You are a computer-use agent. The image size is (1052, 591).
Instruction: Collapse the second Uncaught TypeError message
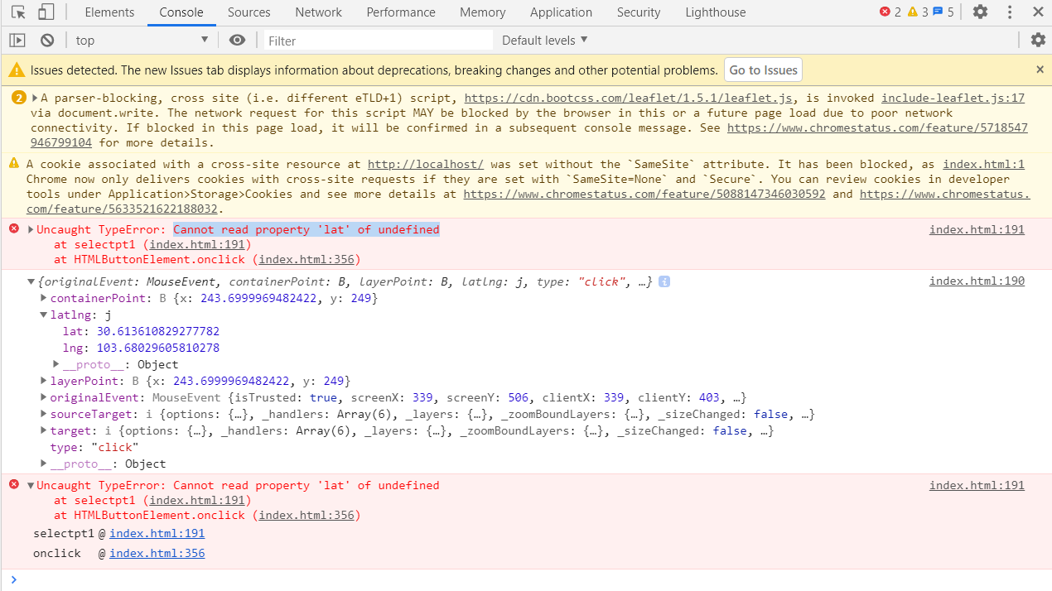(31, 485)
